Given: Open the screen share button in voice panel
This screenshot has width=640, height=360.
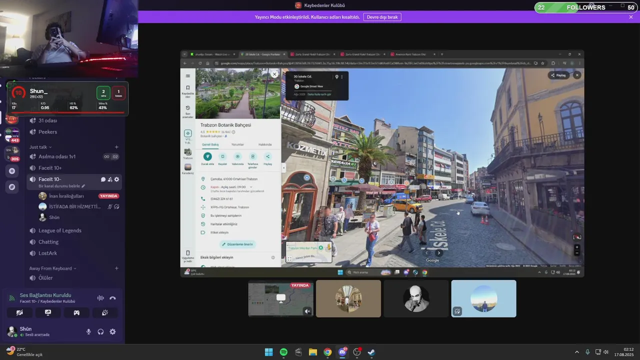Looking at the screenshot, I should 48,312.
